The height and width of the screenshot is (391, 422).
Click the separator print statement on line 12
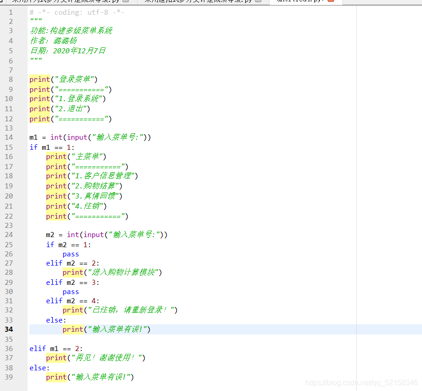[x=70, y=119]
